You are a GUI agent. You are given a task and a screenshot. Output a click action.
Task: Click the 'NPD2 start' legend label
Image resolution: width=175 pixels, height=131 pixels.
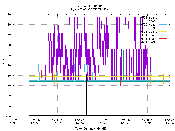tap(149, 17)
